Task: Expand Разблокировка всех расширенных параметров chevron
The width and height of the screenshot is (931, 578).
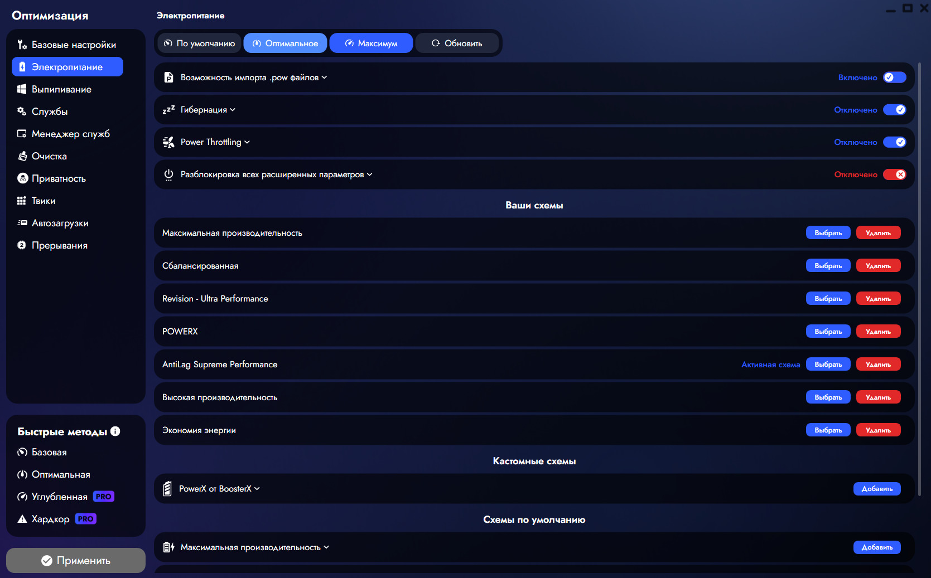Action: [x=369, y=174]
